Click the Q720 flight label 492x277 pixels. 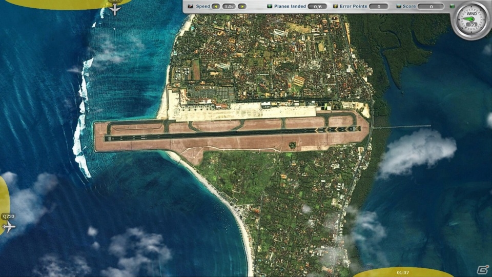coord(9,216)
